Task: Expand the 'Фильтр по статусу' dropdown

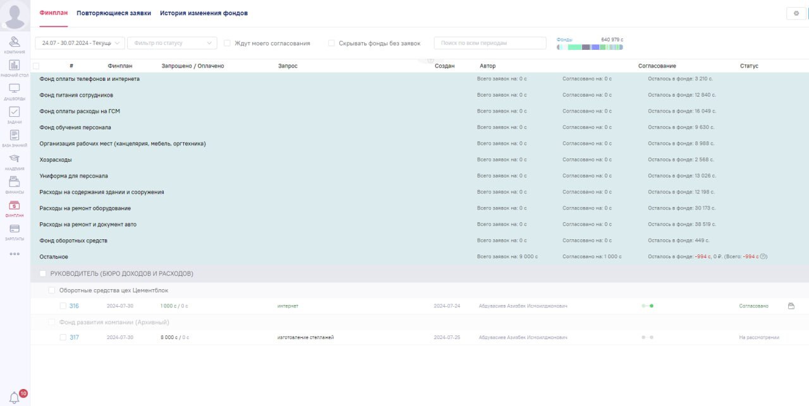Action: click(172, 43)
